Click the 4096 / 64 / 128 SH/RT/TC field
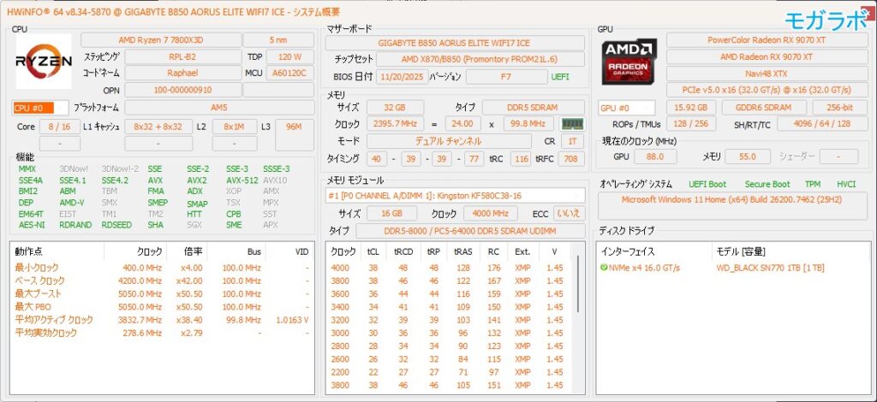Image resolution: width=877 pixels, height=402 pixels. [822, 124]
